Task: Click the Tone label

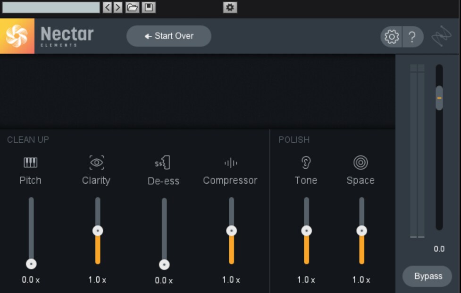Action: [306, 180]
